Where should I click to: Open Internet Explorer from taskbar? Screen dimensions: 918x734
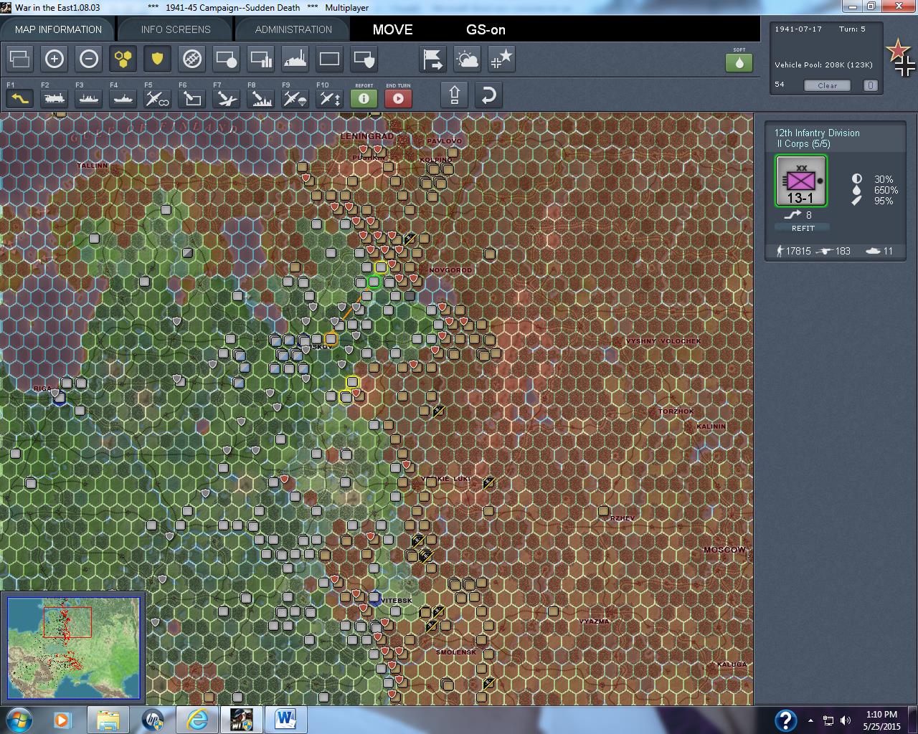(x=197, y=719)
